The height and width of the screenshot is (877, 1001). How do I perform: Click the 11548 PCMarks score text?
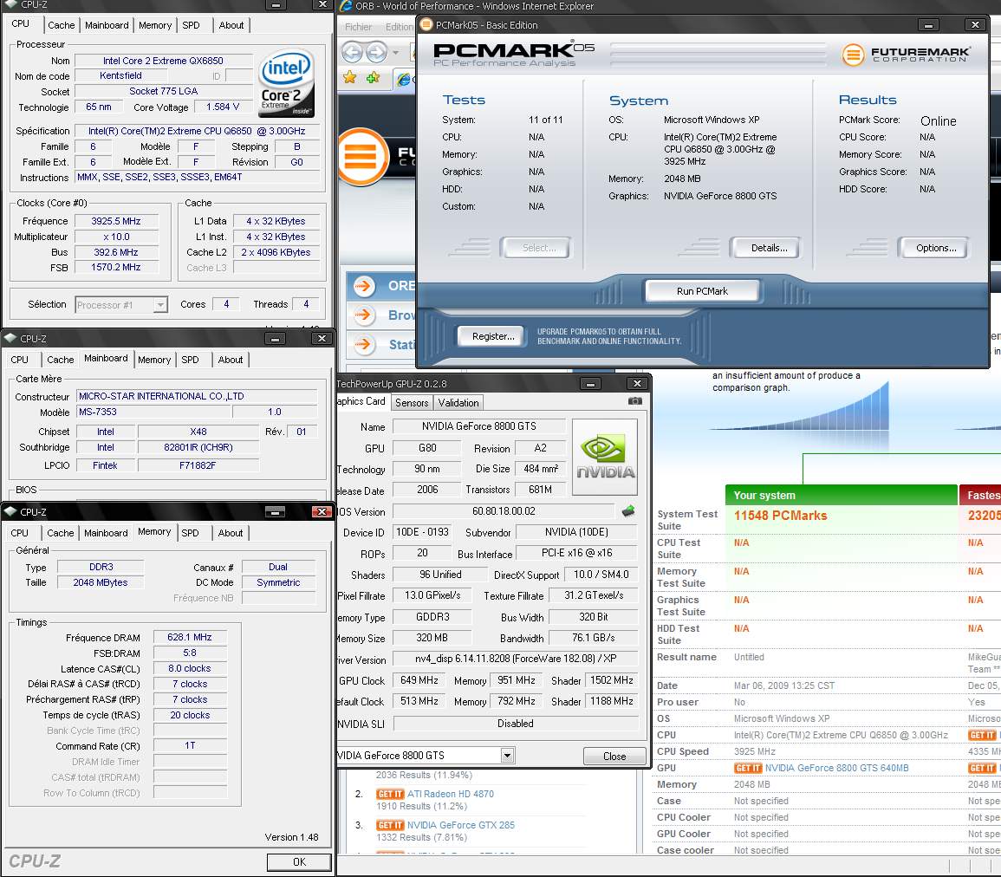pyautogui.click(x=780, y=516)
